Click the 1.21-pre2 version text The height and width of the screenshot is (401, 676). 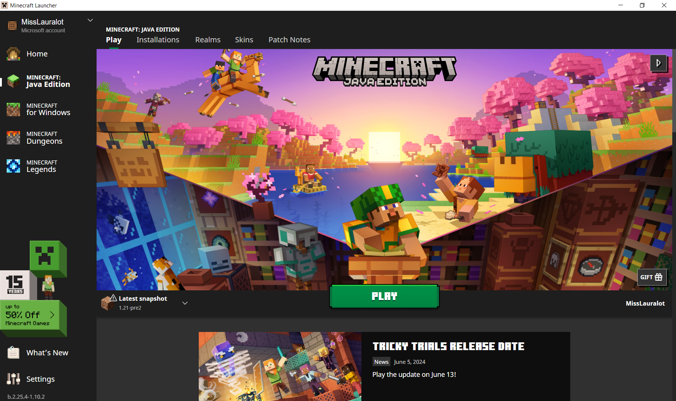(130, 308)
